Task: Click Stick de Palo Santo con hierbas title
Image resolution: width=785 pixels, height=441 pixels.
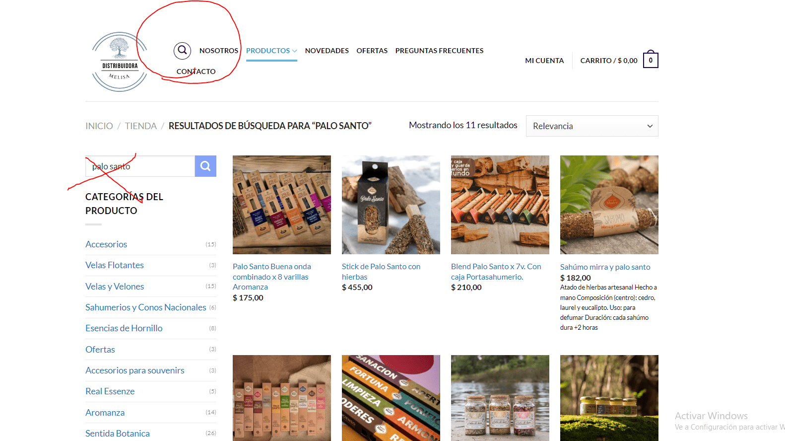Action: click(x=381, y=272)
